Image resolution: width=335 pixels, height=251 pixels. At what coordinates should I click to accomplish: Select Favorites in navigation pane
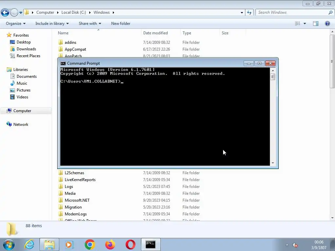[21, 35]
